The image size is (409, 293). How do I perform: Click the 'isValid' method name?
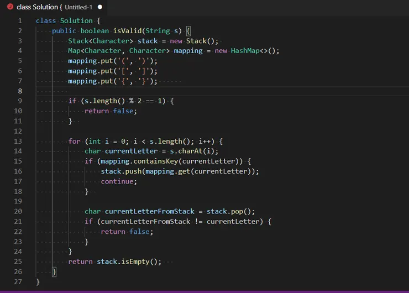pos(128,31)
